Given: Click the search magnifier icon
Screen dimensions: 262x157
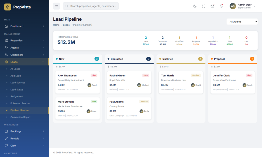Looking at the screenshot, I should click(x=67, y=6).
